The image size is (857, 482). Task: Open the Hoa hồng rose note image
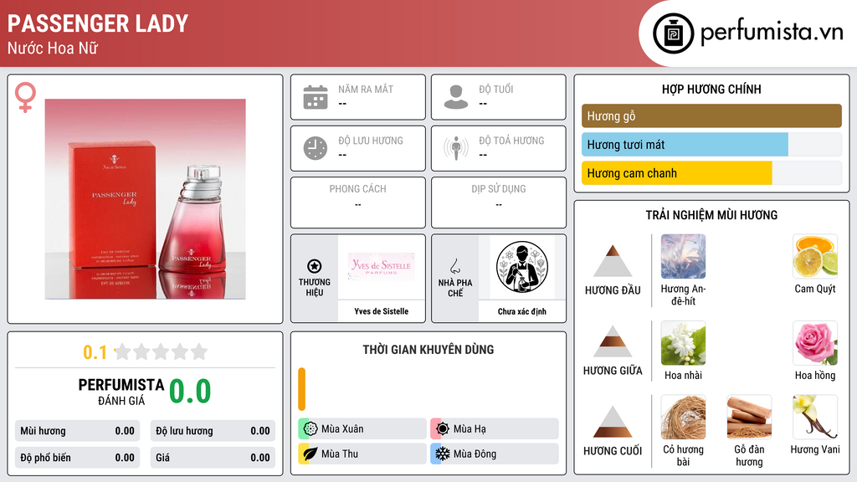point(815,342)
